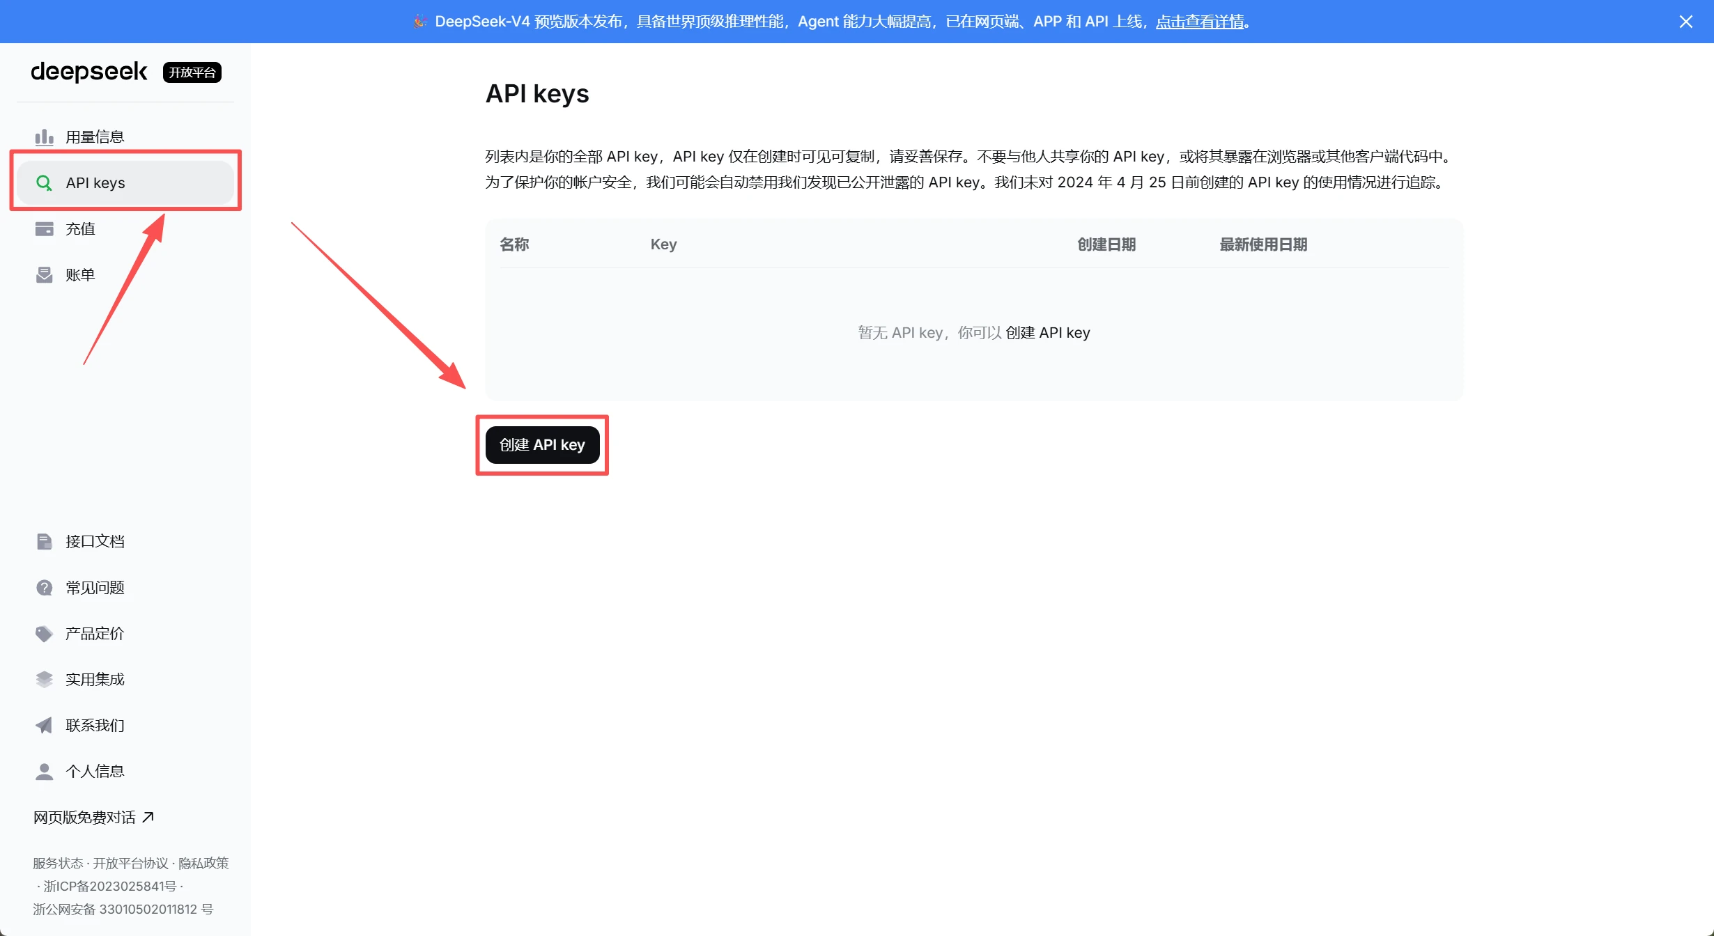Click the Key column header

coord(663,244)
